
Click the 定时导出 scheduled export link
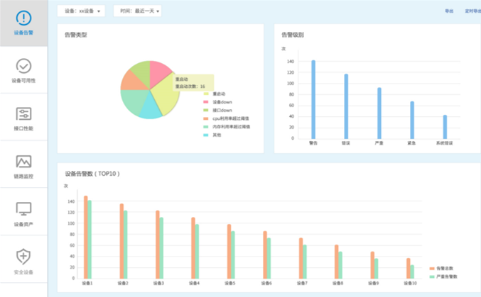tap(472, 11)
